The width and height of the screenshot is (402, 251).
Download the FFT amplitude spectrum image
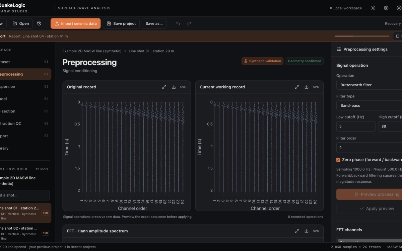(x=307, y=231)
